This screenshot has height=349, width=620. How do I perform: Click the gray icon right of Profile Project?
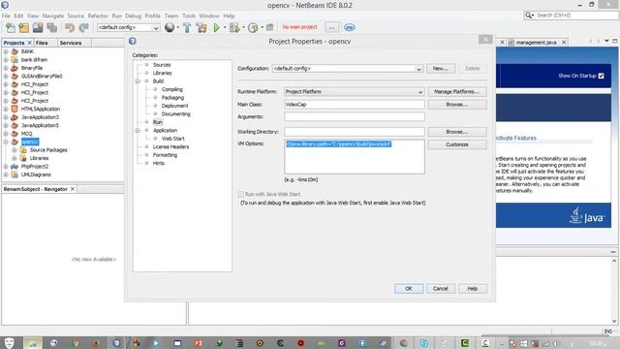(x=269, y=27)
